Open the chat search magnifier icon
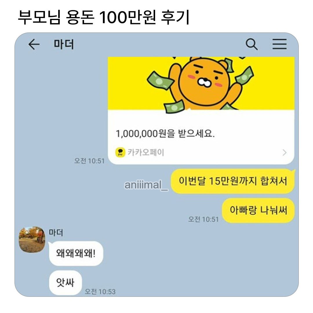 coord(252,44)
